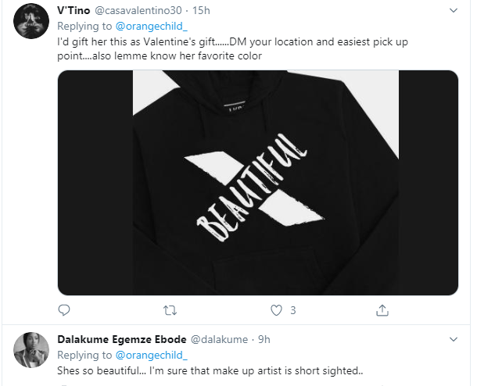Open 15h timestamp of V'Tino's tweet
This screenshot has width=477, height=386.
point(201,10)
